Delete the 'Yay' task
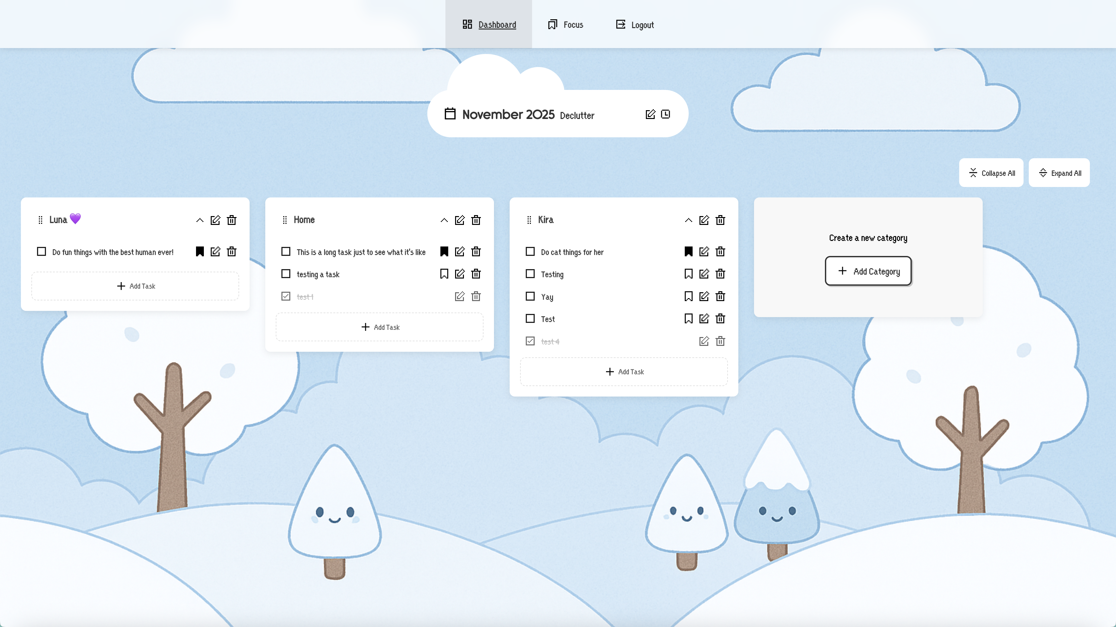Viewport: 1116px width, 627px height. (720, 296)
